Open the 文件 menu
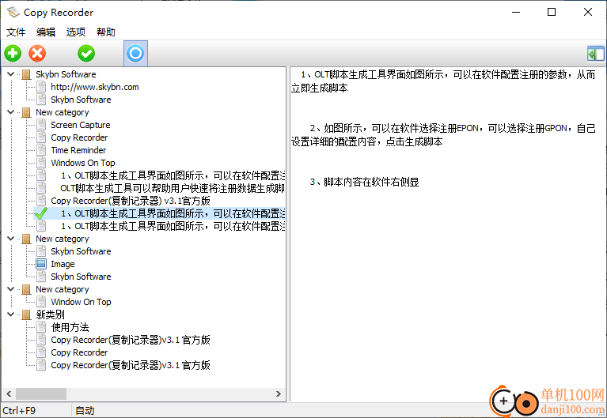The width and height of the screenshot is (607, 418). [16, 32]
